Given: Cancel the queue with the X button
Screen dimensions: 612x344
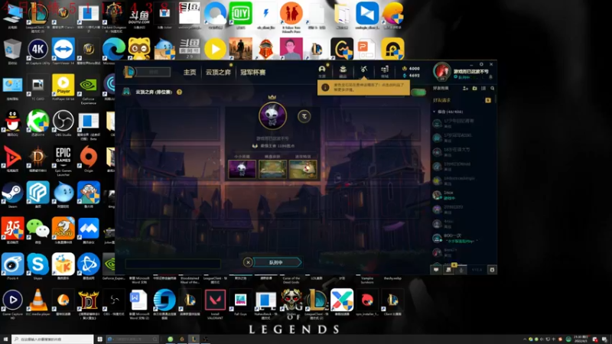Looking at the screenshot, I should (248, 262).
